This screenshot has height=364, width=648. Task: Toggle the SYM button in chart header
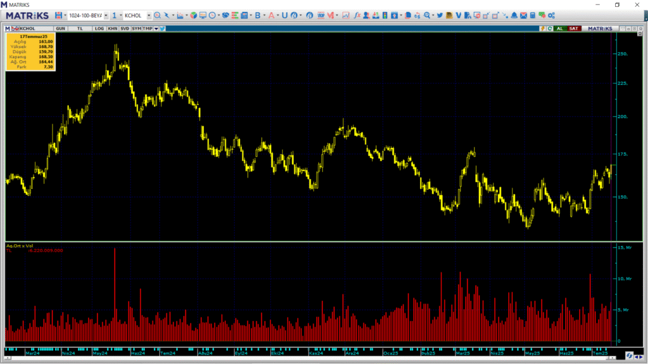136,28
